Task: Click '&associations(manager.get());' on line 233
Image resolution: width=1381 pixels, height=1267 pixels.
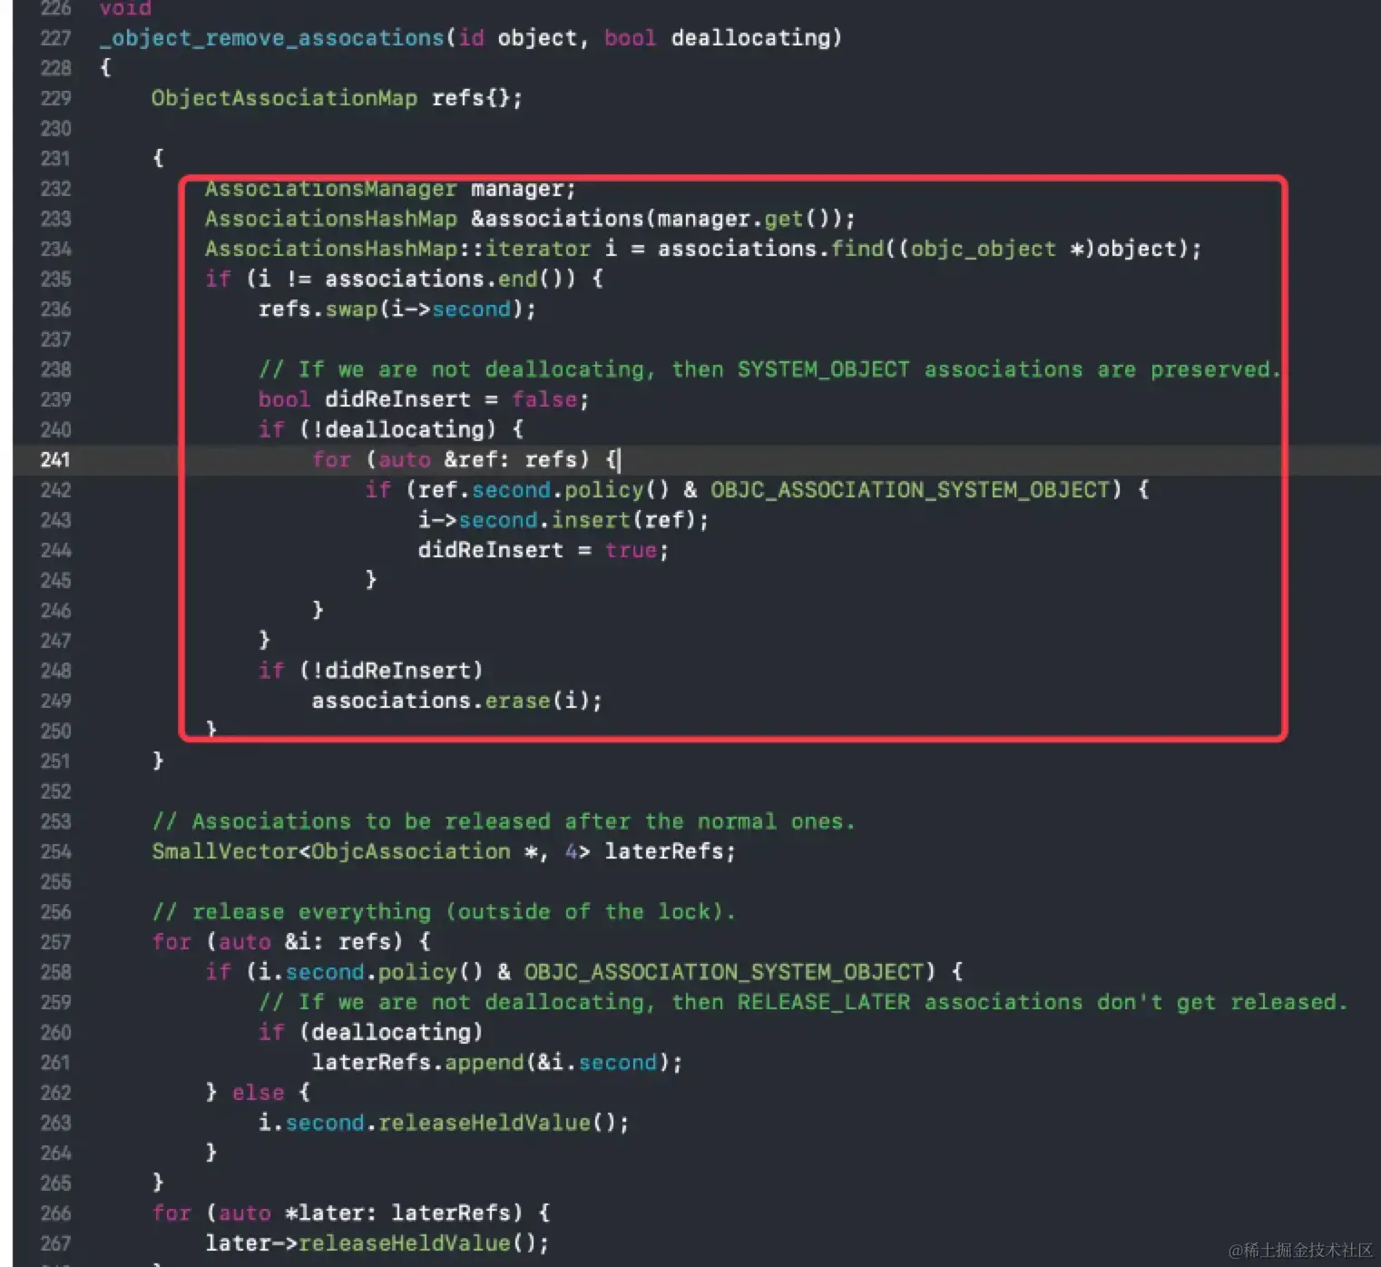Action: (662, 219)
